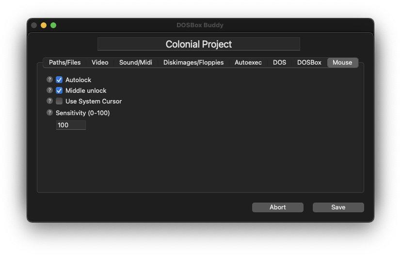
Task: Enable the Use System Cursor checkbox
Action: [59, 101]
